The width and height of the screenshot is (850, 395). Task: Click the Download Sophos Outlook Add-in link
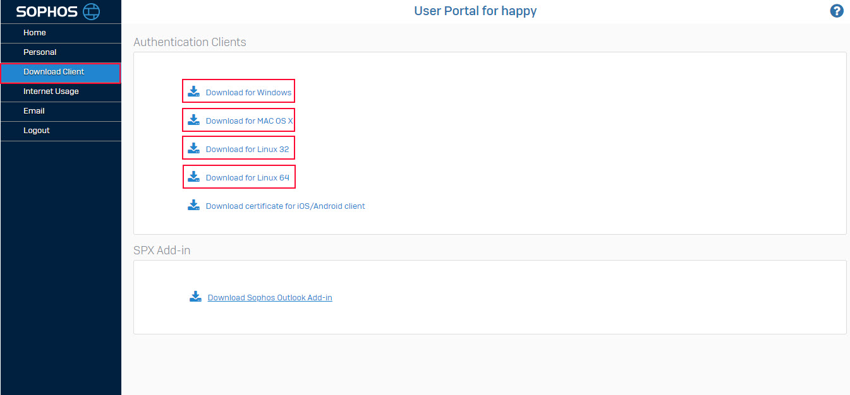point(270,297)
